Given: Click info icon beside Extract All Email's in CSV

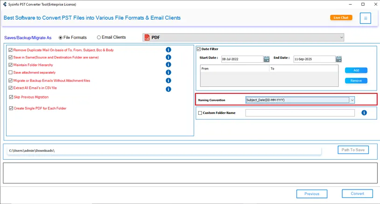Looking at the screenshot, I should pos(168,89).
